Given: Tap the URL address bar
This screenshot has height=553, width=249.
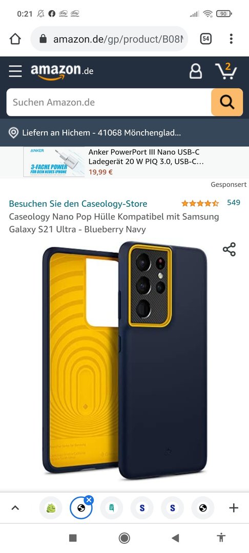Looking at the screenshot, I should tap(109, 39).
